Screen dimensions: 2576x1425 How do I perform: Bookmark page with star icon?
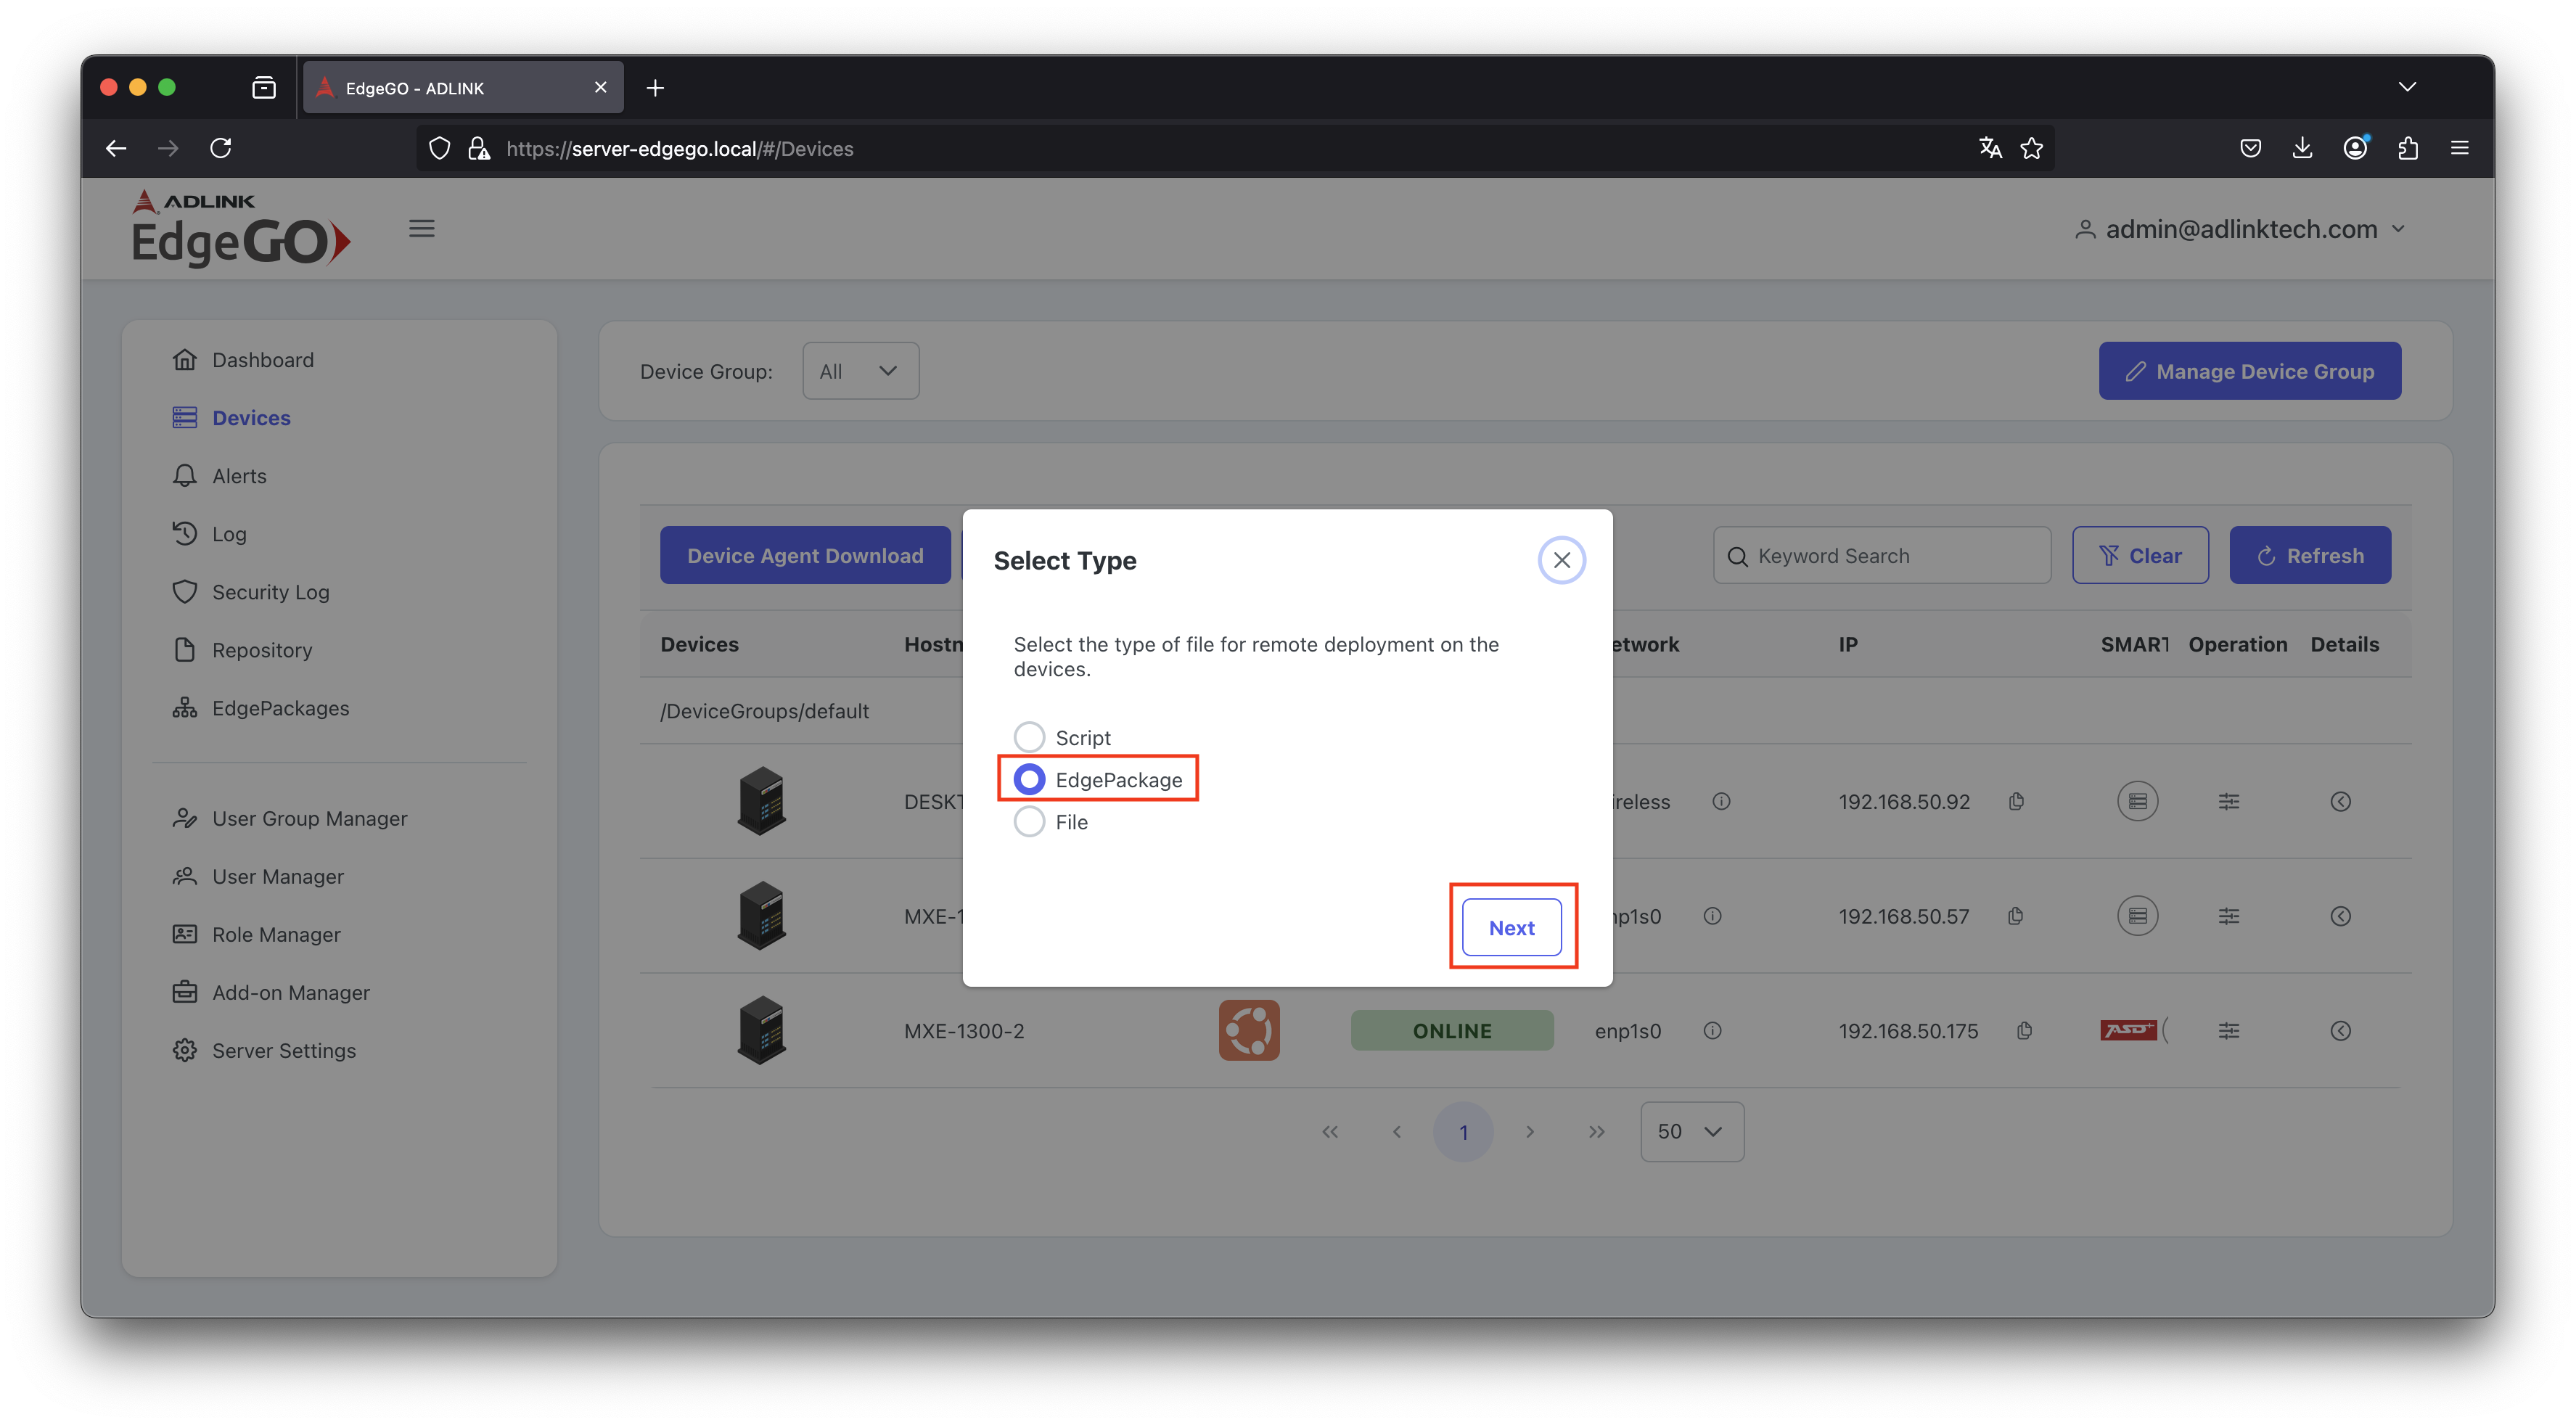click(x=2031, y=148)
